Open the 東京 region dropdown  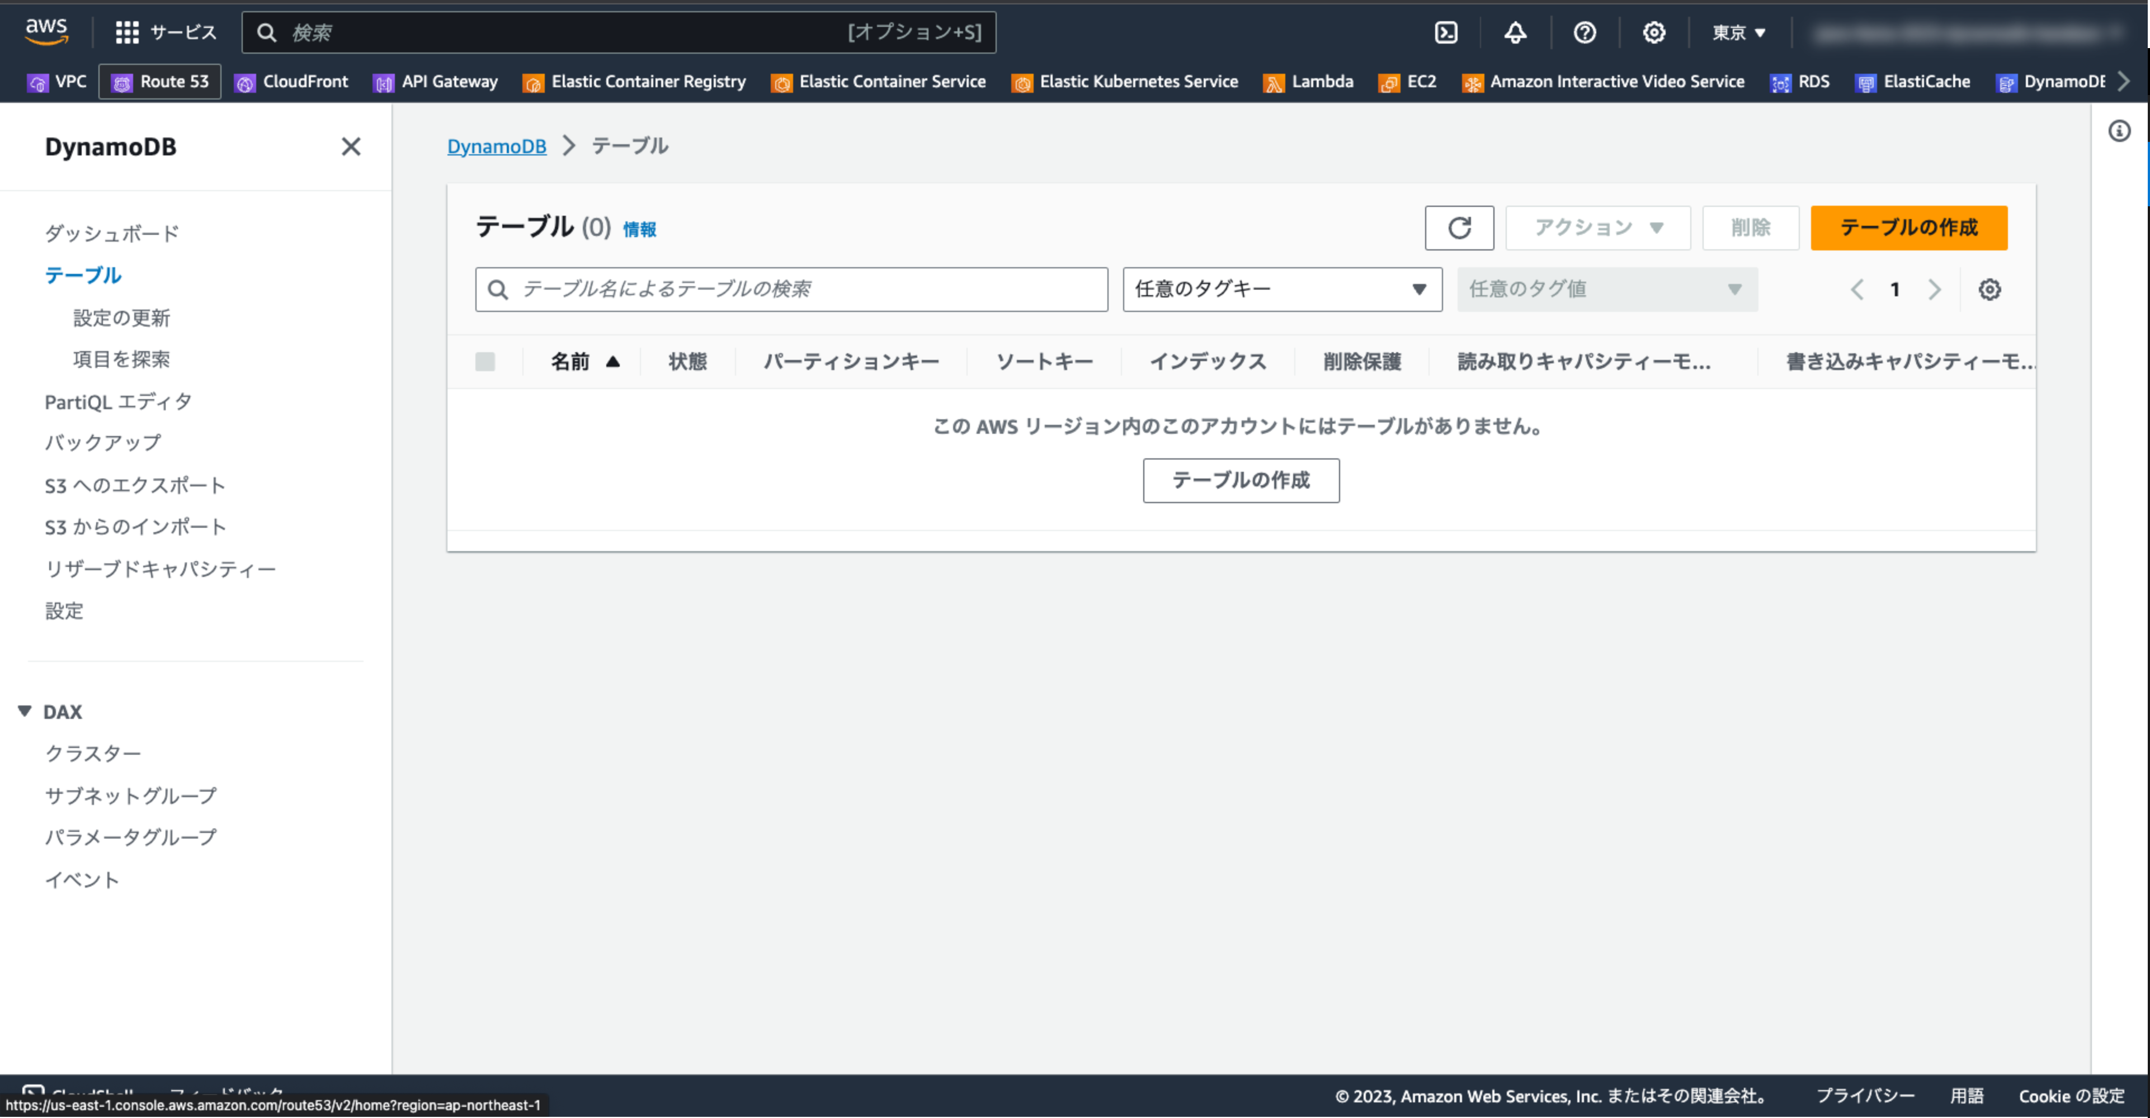pyautogui.click(x=1738, y=32)
